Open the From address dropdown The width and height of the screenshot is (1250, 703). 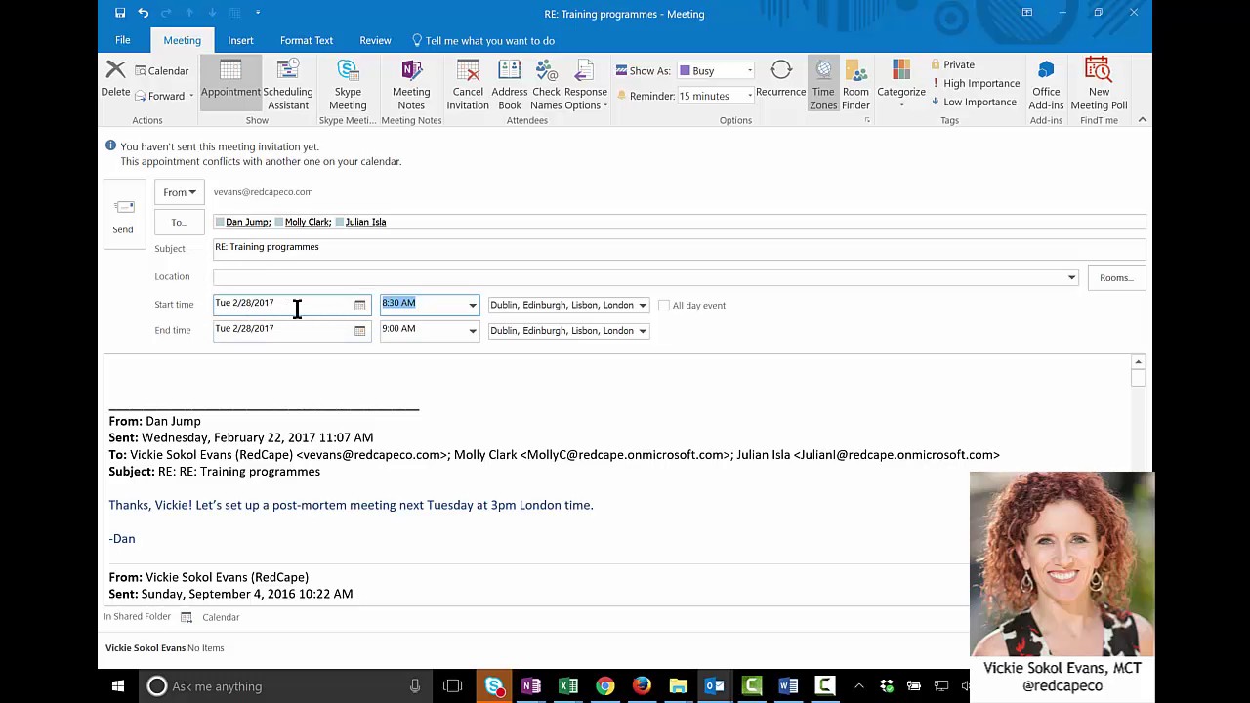click(180, 192)
